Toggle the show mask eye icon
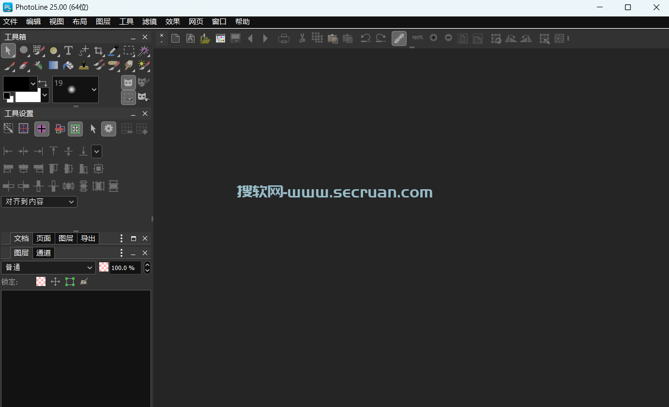Image resolution: width=669 pixels, height=407 pixels. (x=143, y=97)
